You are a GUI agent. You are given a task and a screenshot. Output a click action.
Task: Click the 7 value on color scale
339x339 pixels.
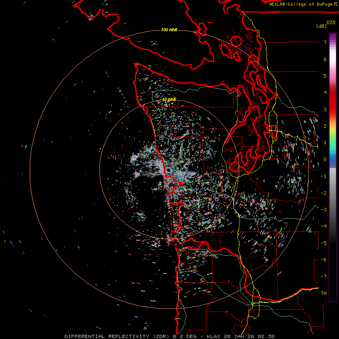(325, 42)
